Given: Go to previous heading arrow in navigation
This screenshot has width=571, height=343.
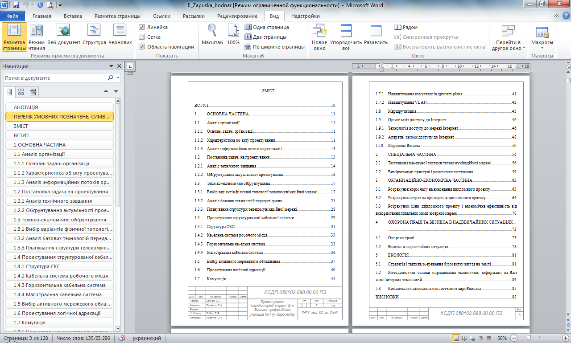Looking at the screenshot, I should coord(106,91).
